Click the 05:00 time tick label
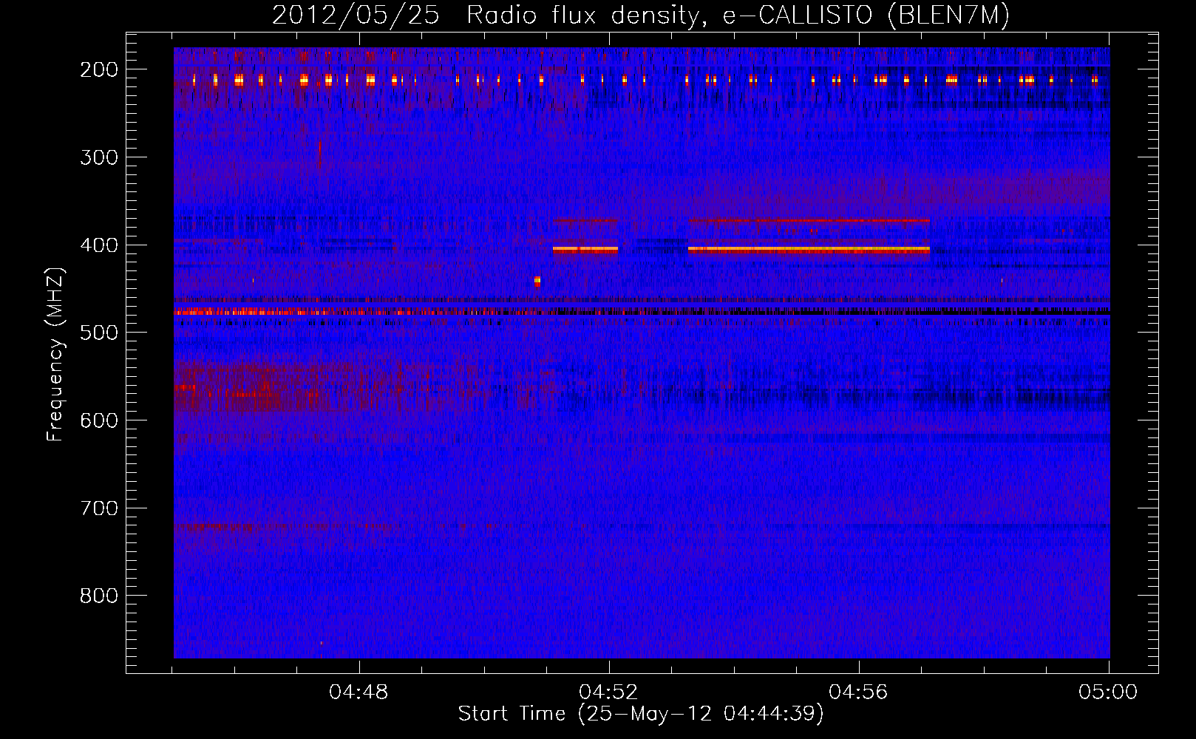Image resolution: width=1196 pixels, height=739 pixels. tap(1108, 692)
